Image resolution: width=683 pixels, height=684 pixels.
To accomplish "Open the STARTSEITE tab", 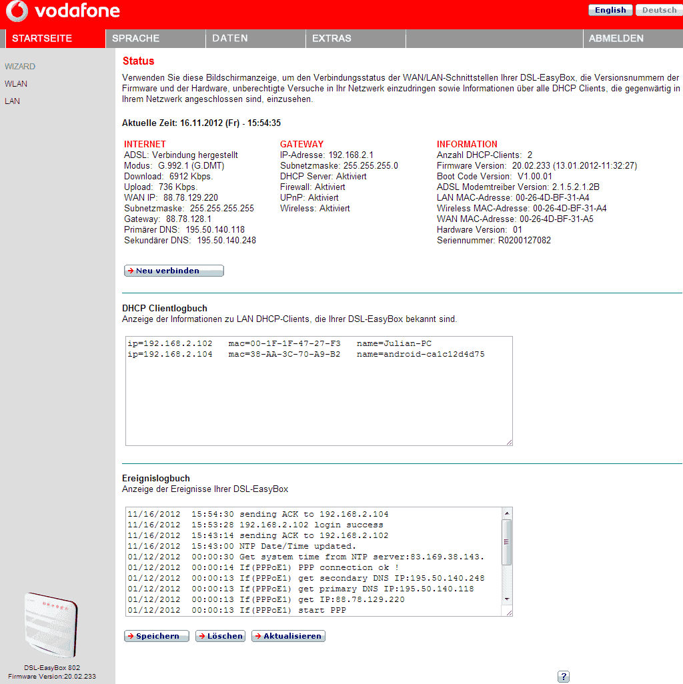I will pyautogui.click(x=55, y=39).
